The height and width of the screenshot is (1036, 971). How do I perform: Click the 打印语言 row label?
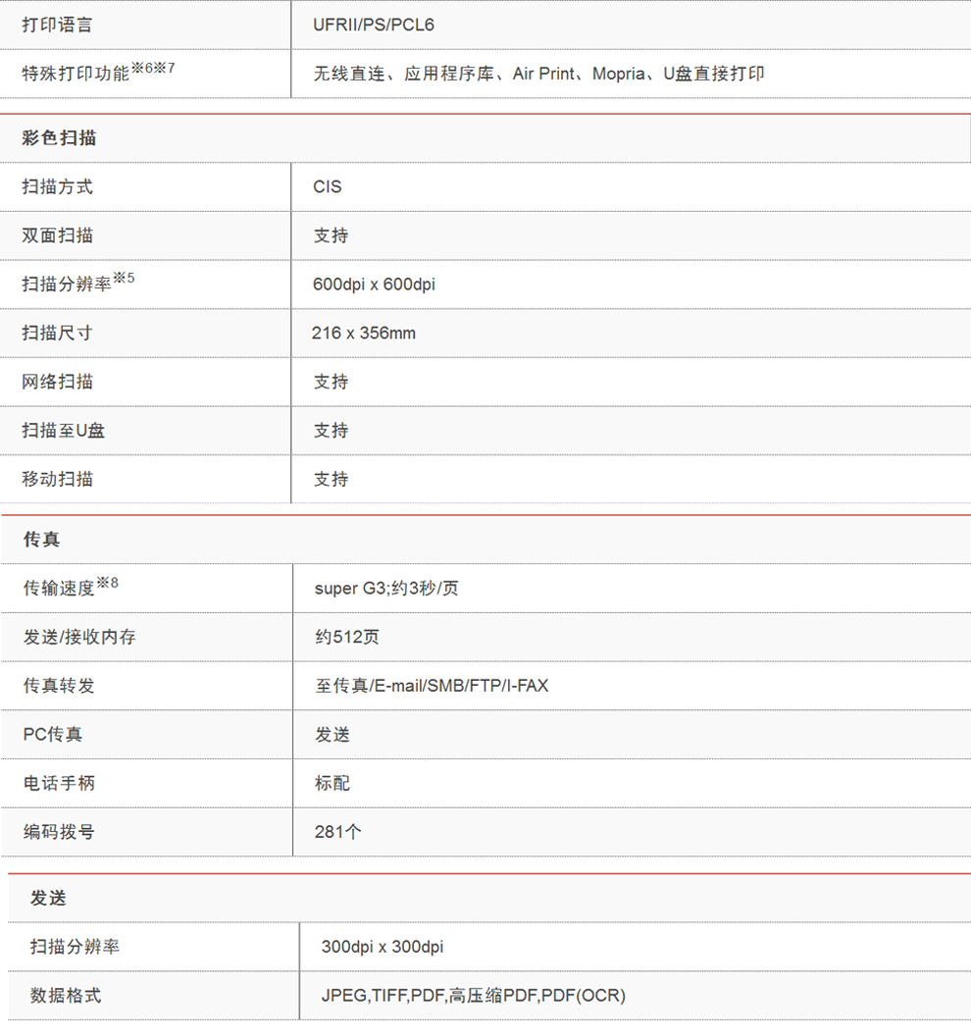pos(57,26)
